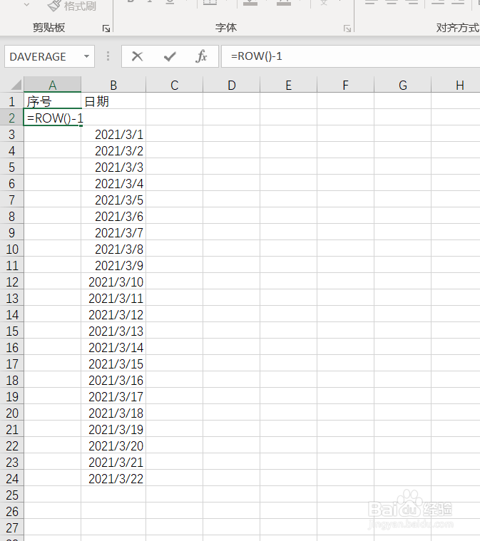Image resolution: width=480 pixels, height=541 pixels.
Task: Select column F header
Action: (x=345, y=85)
